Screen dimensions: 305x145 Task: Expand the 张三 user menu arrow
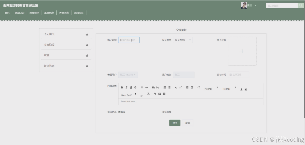(255, 6)
